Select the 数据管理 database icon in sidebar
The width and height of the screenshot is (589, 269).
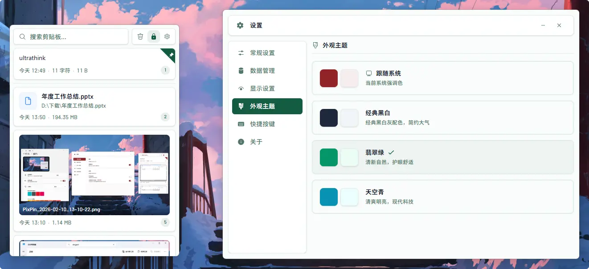click(x=241, y=71)
